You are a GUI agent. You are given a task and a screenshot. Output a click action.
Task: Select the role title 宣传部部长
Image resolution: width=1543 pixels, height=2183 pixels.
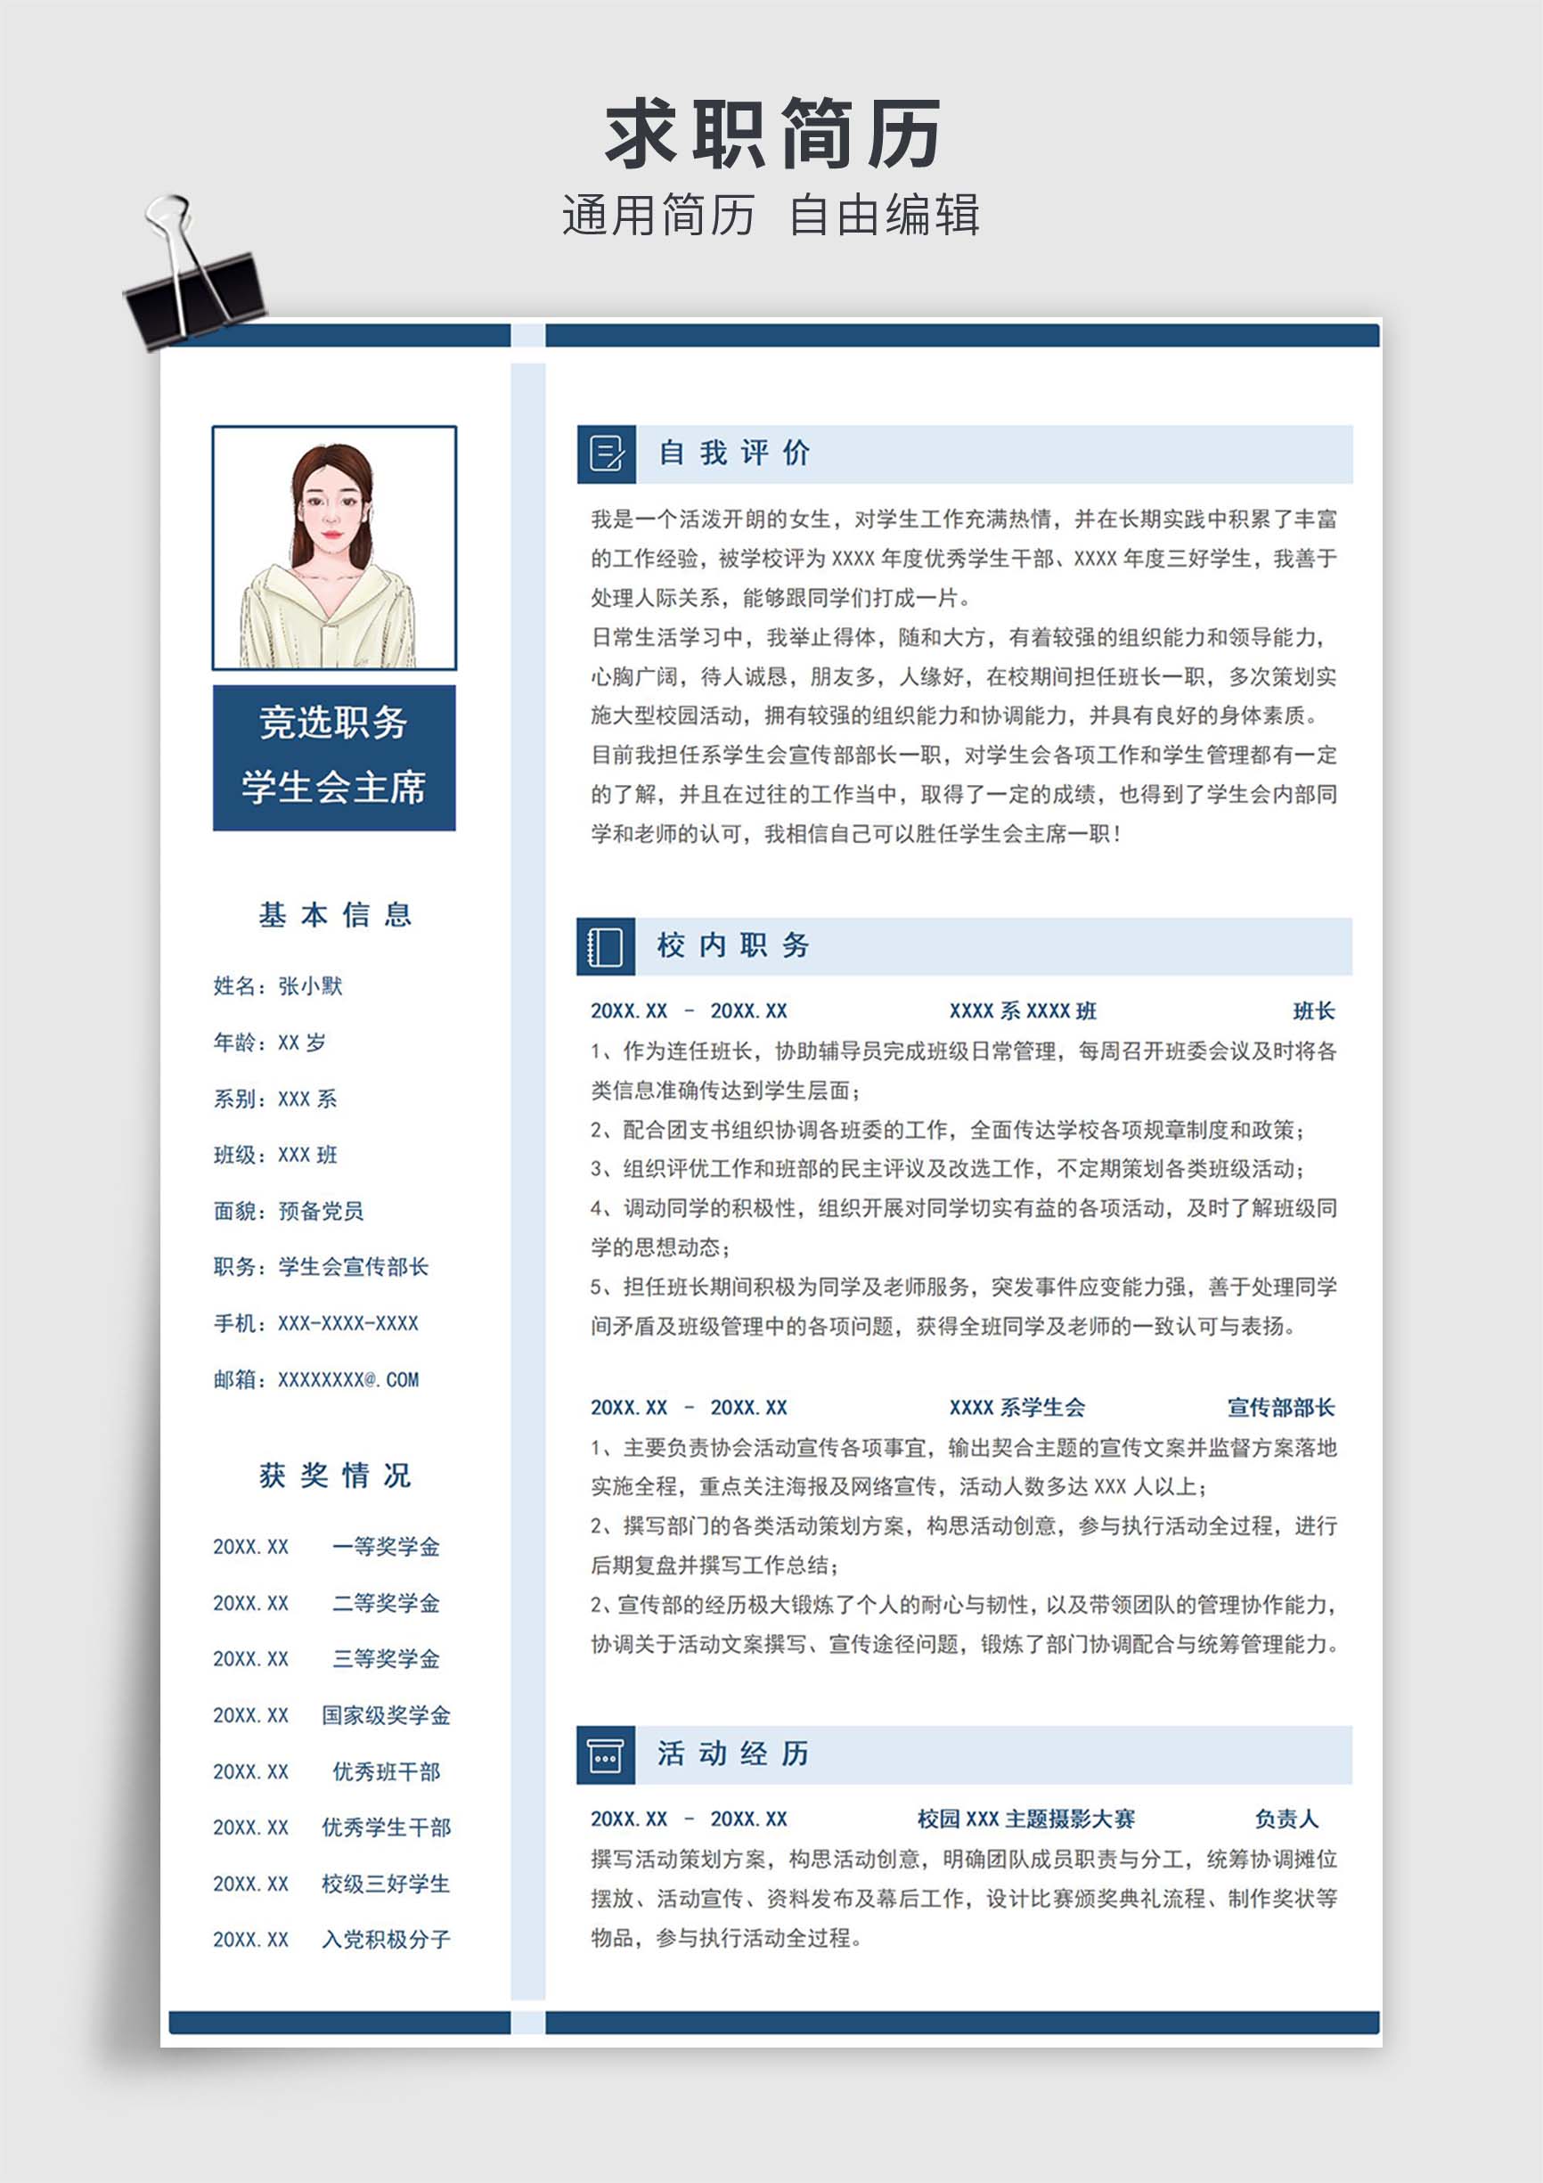coord(1282,1407)
